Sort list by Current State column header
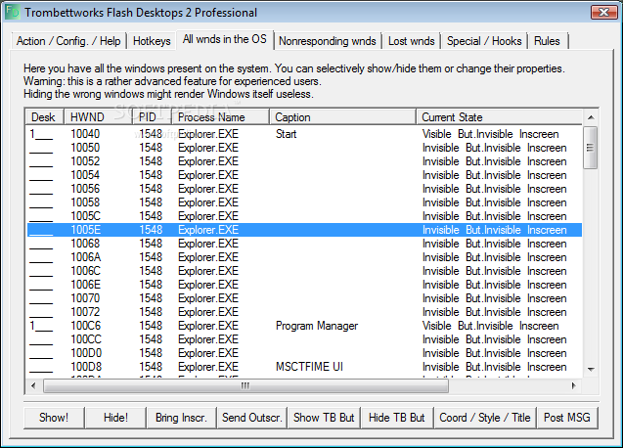Screen dimensions: 623x448 pos(500,117)
